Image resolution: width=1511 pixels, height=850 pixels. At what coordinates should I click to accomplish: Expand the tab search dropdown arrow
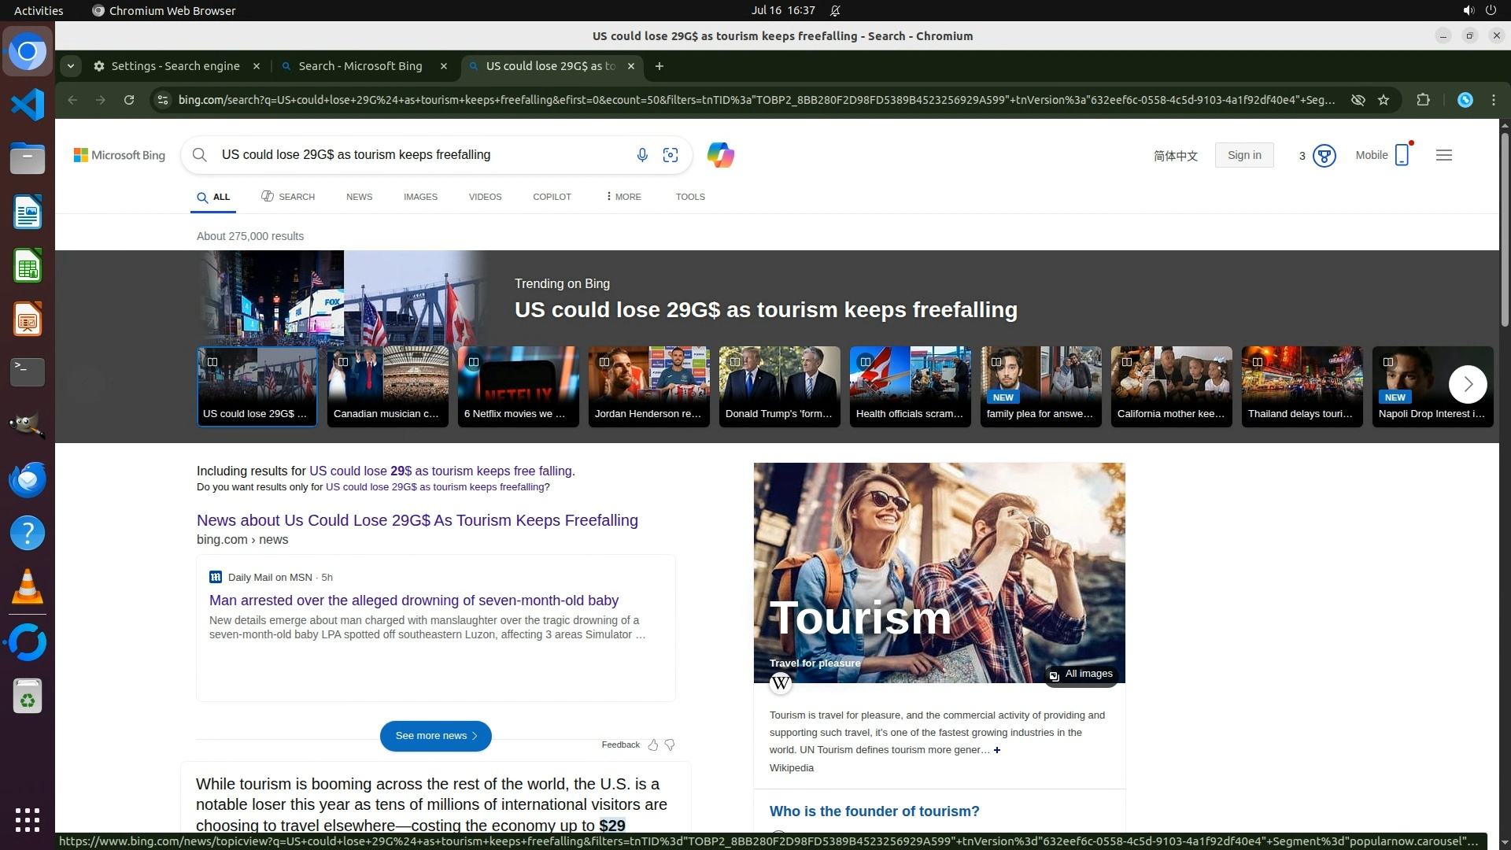(x=71, y=66)
